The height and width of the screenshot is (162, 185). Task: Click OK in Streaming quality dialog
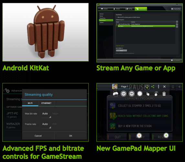(71, 136)
